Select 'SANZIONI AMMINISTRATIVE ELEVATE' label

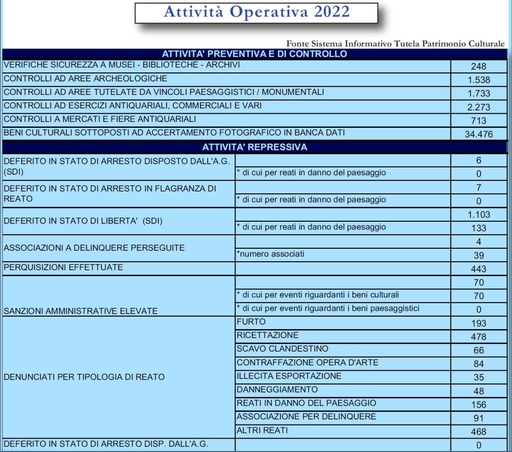pyautogui.click(x=80, y=311)
